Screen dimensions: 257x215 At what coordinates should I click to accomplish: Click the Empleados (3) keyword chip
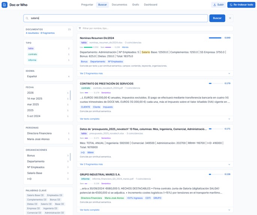(55, 195)
